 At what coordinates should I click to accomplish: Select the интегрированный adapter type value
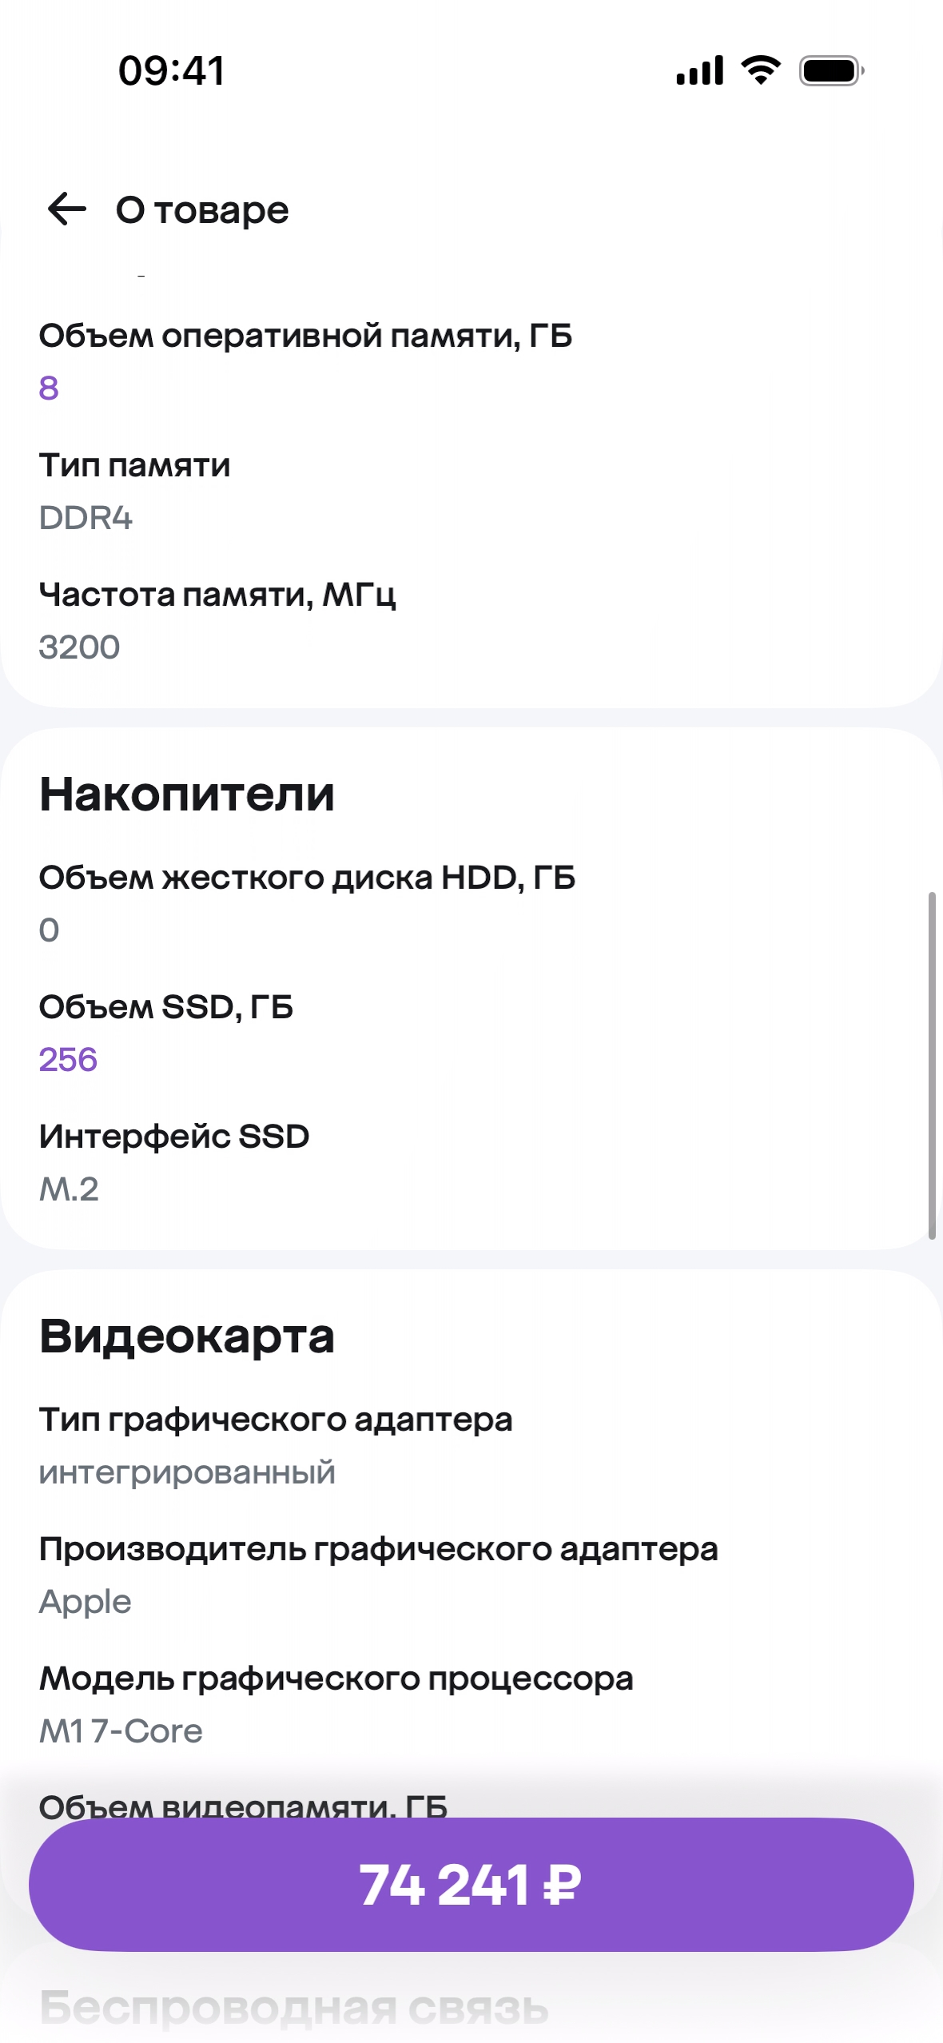tap(188, 1472)
